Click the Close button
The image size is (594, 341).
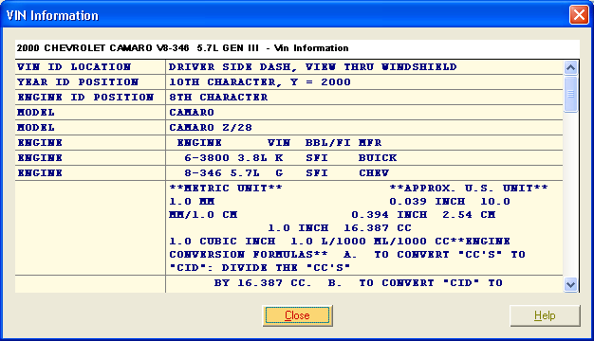click(297, 315)
